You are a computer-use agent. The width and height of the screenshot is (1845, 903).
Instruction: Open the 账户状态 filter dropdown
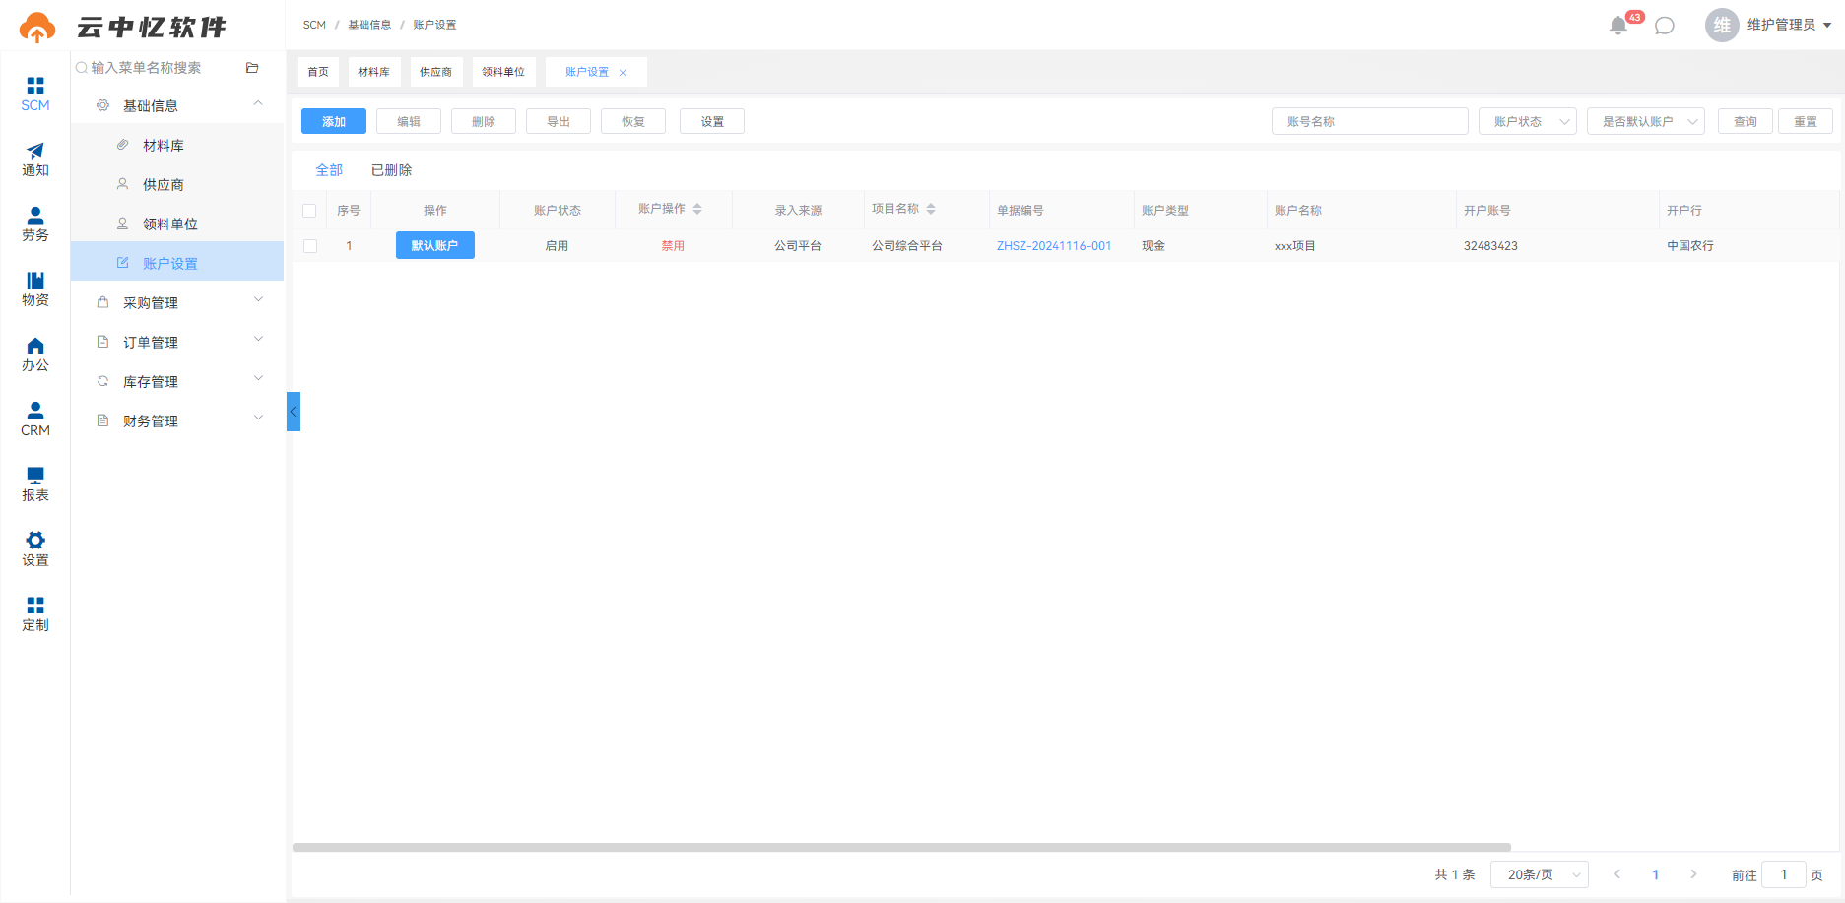coord(1527,121)
